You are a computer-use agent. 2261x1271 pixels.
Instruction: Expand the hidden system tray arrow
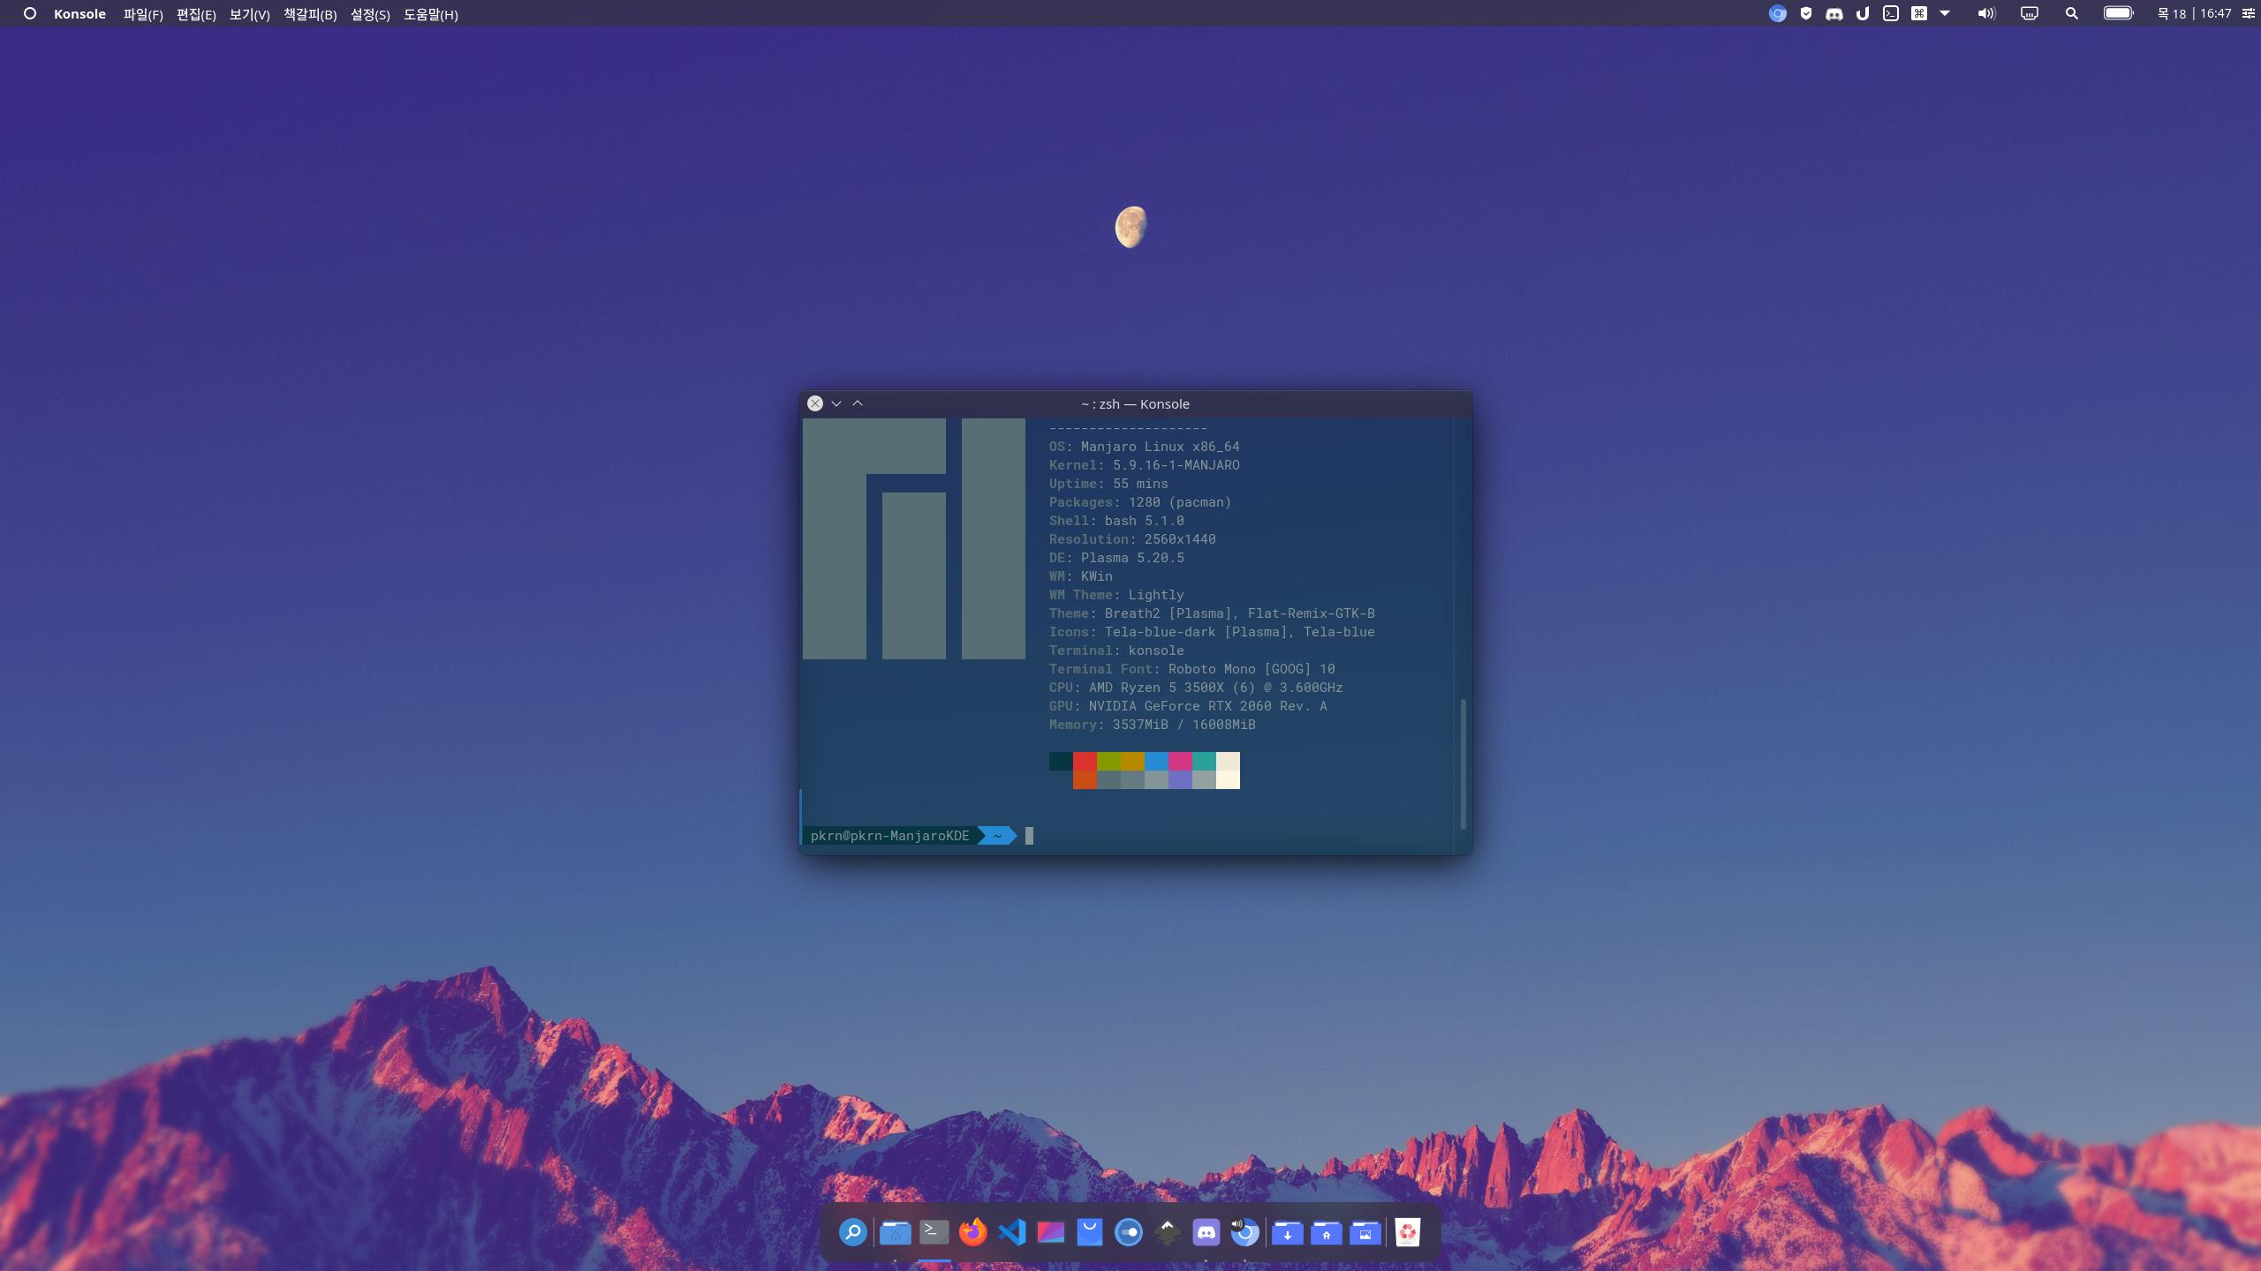1945,13
